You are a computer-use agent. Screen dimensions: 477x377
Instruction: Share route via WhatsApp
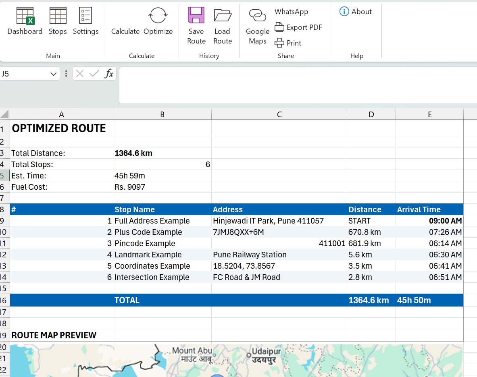[291, 12]
